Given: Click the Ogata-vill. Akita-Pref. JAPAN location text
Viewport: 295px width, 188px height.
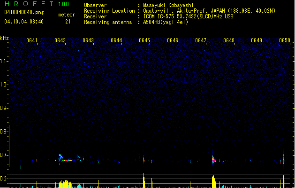Looking at the screenshot, I should [x=209, y=11].
